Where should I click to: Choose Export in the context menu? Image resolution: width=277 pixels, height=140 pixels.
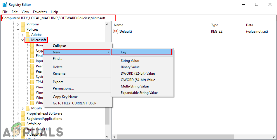coord(77,82)
